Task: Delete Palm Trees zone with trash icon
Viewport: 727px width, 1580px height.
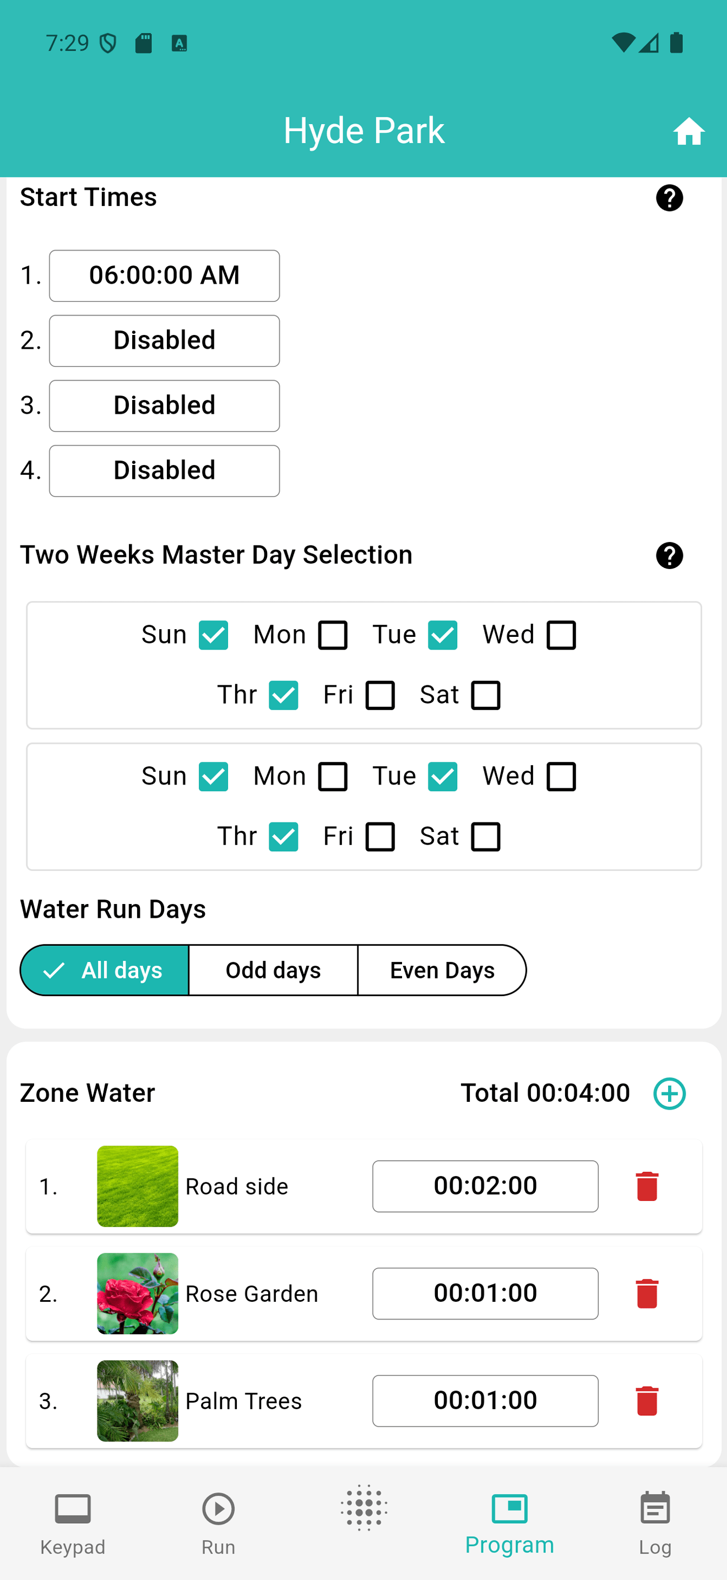Action: coord(647,1401)
